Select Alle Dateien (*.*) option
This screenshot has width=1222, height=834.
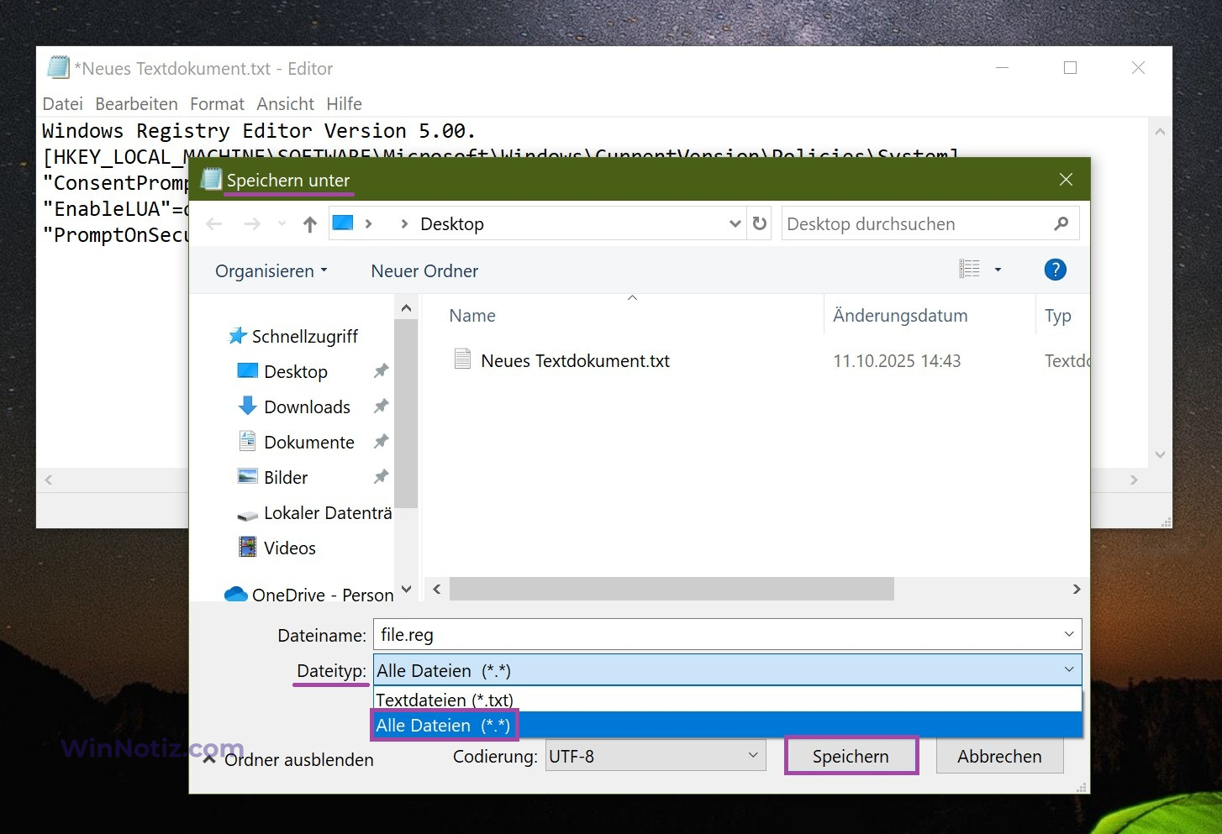pyautogui.click(x=443, y=726)
